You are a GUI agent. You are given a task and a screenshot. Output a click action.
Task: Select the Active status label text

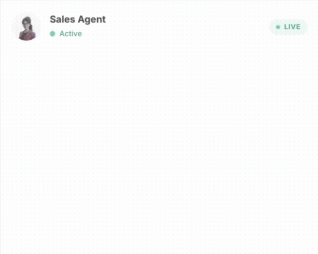pyautogui.click(x=71, y=33)
